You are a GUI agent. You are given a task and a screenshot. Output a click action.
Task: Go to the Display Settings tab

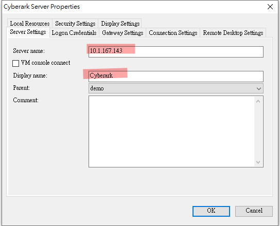[120, 23]
